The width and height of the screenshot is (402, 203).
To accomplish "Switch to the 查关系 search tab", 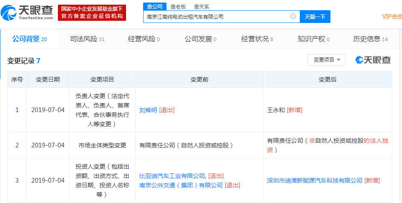I will pos(201,7).
